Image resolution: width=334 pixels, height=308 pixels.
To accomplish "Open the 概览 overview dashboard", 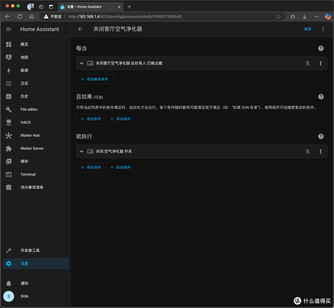I will point(36,44).
